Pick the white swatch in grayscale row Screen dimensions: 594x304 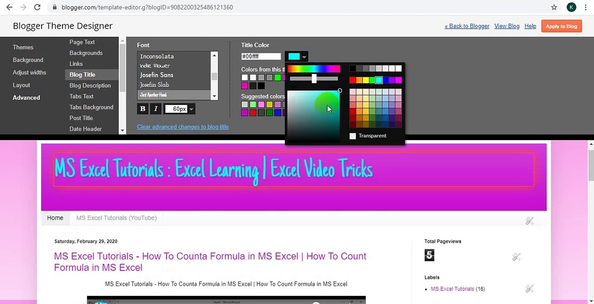point(398,68)
